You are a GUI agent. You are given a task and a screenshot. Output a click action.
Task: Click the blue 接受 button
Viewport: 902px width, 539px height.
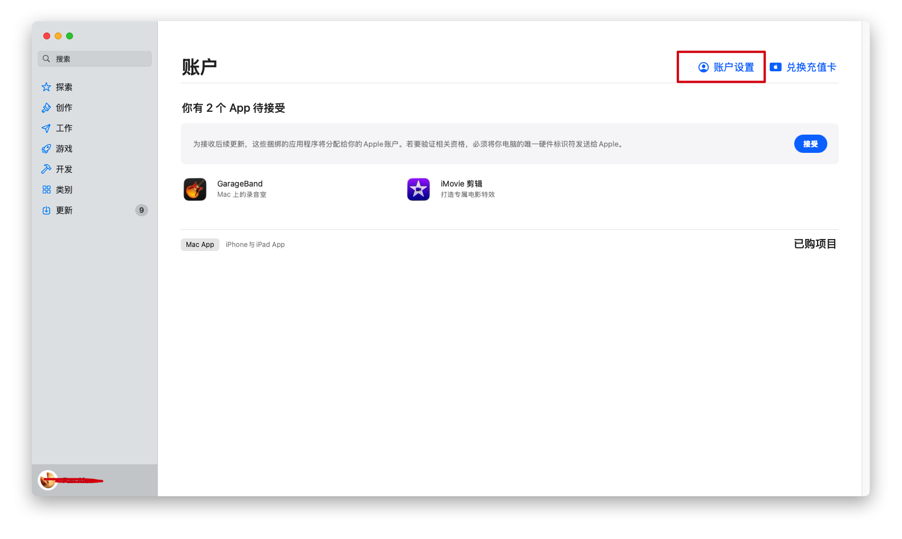[810, 144]
